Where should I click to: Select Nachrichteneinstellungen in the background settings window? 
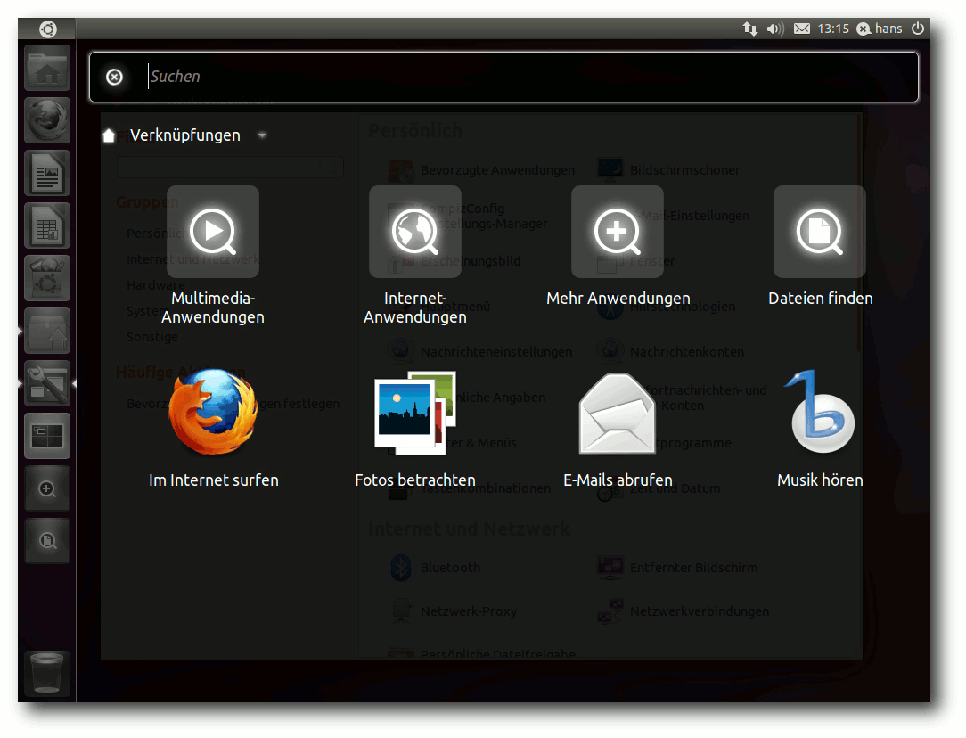click(480, 352)
